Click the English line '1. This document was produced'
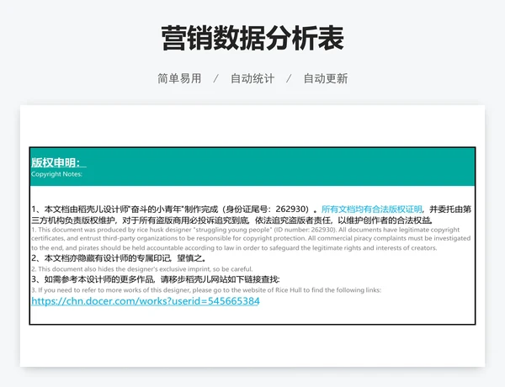The image size is (505, 387). pos(246,230)
